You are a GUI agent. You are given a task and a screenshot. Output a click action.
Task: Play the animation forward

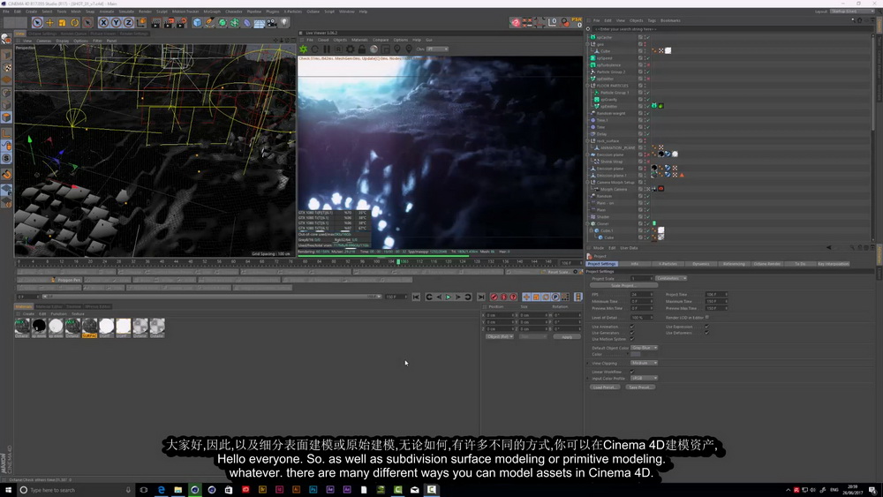point(449,297)
